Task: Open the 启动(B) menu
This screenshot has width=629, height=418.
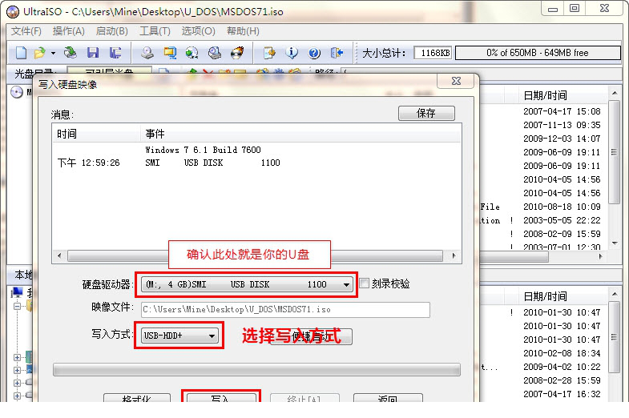Action: tap(112, 31)
